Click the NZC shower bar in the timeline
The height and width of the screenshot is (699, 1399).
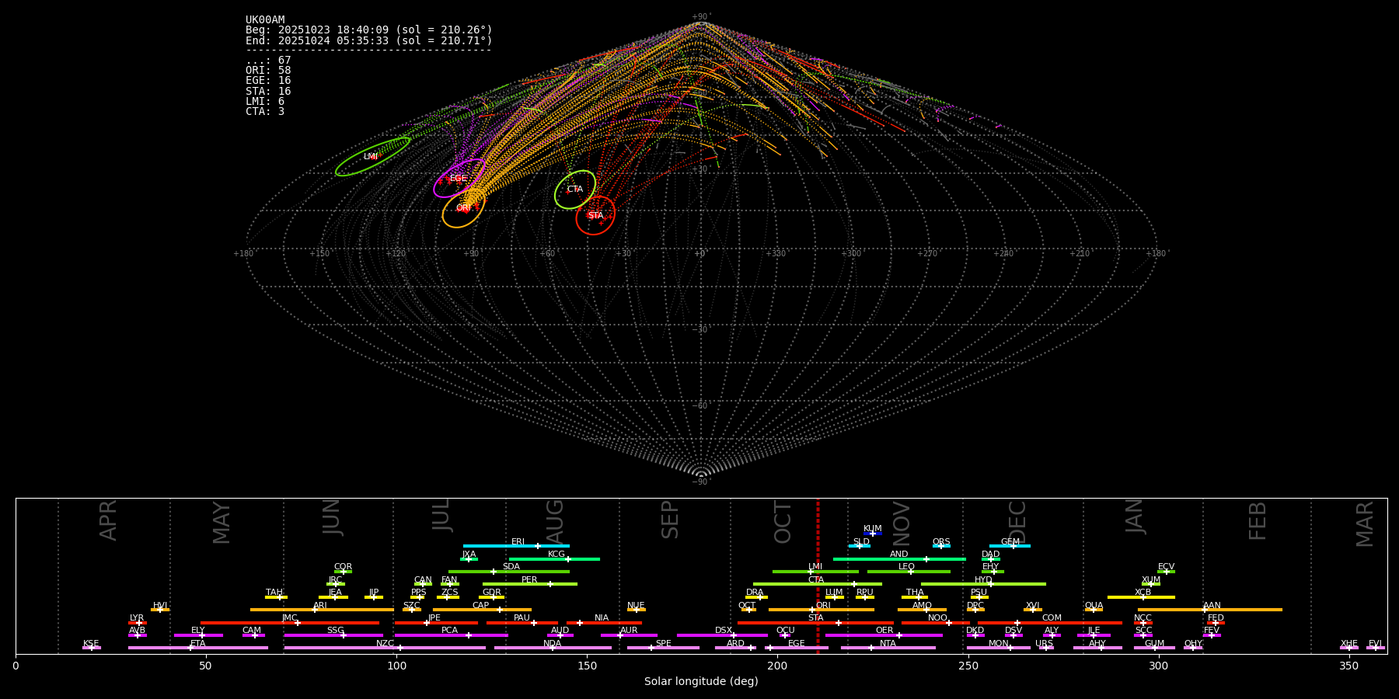(385, 648)
